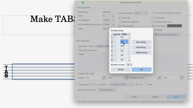Click the Number of frets value field
The image size is (193, 108).
click(x=128, y=65)
